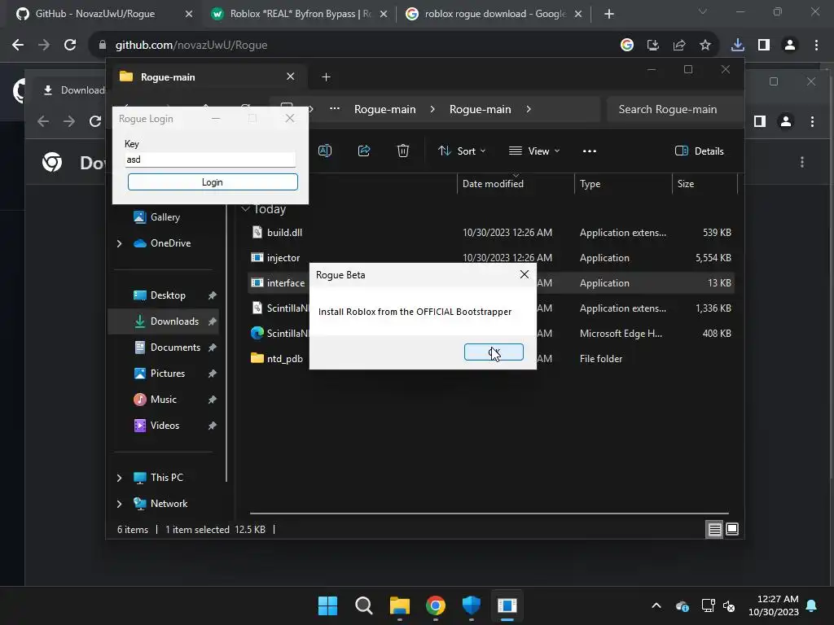
Task: Open the Videos quick access folder
Action: click(x=165, y=426)
